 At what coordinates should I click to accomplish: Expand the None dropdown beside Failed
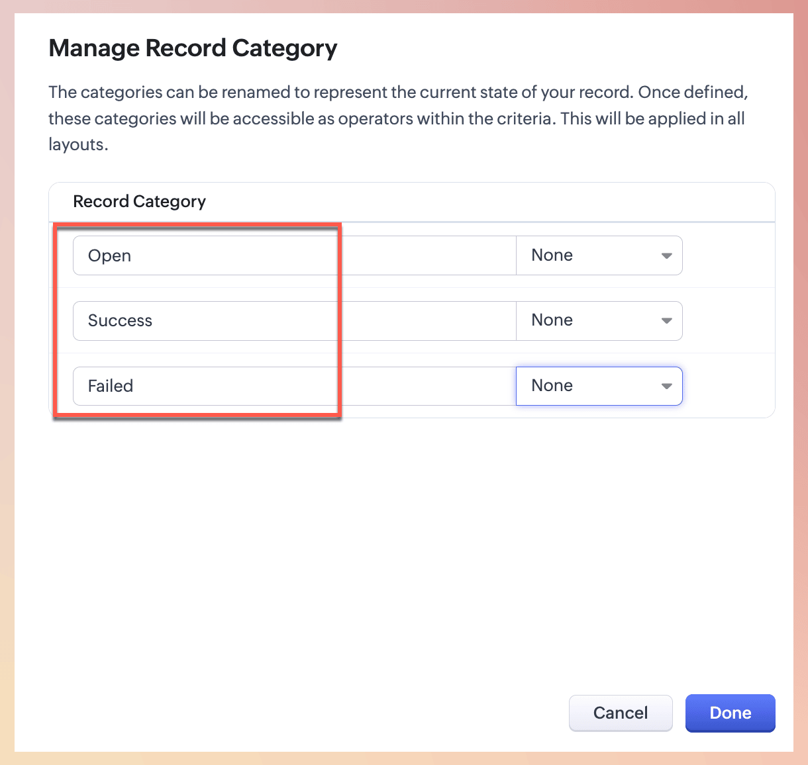599,386
